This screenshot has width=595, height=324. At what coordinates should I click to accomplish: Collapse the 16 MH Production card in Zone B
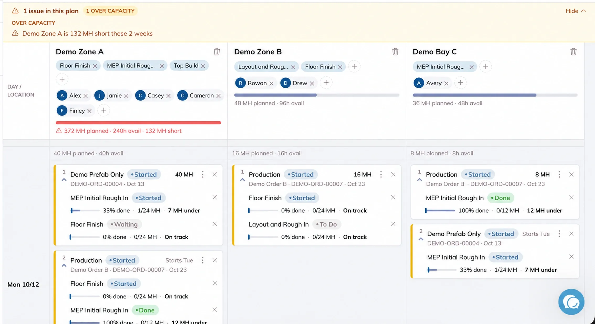coord(242,180)
